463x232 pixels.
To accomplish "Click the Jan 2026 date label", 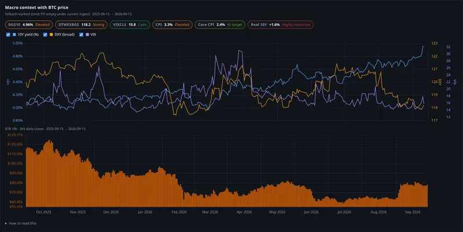I will click(145, 212).
